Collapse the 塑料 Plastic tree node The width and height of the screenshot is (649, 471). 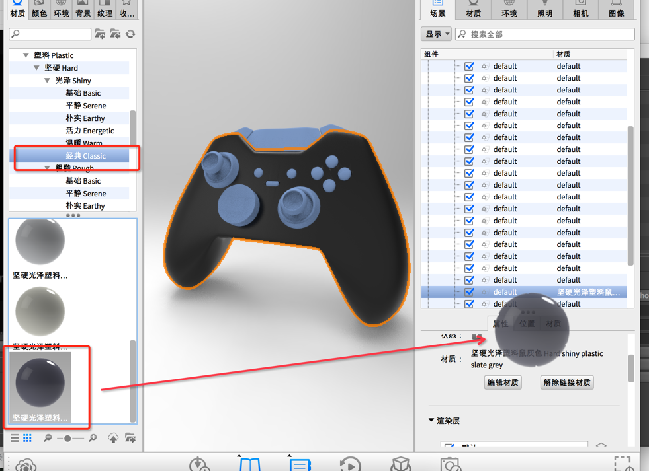[26, 55]
